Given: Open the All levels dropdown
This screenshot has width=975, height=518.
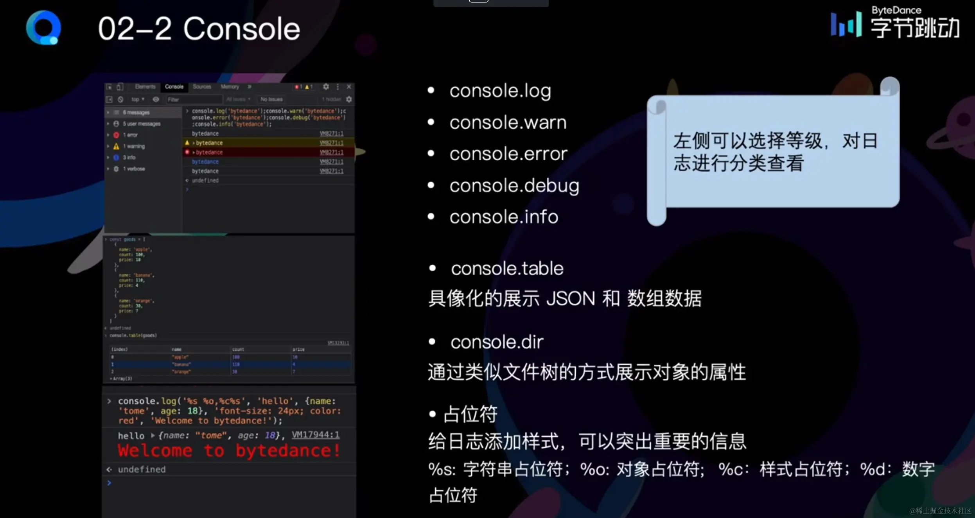Looking at the screenshot, I should (238, 99).
